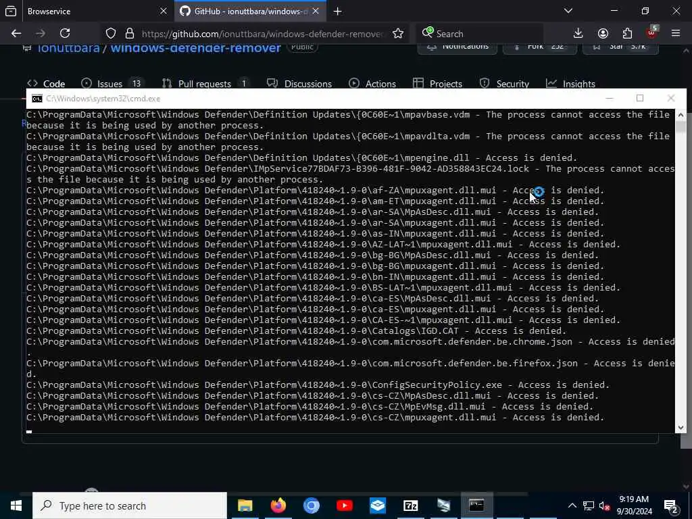
Task: Open the Pull requests tab
Action: pyautogui.click(x=205, y=84)
